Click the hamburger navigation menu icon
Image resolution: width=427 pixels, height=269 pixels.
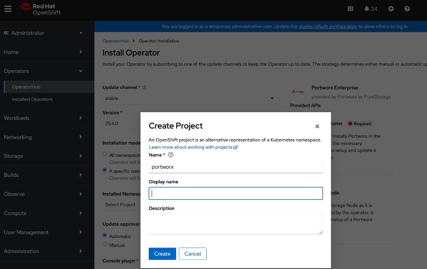[x=8, y=8]
